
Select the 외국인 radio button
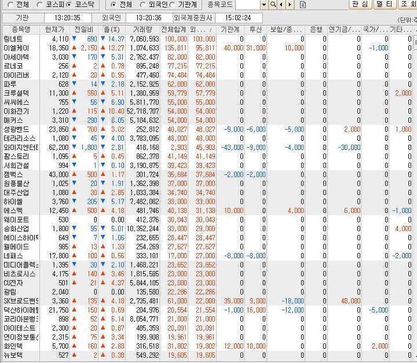[142, 5]
